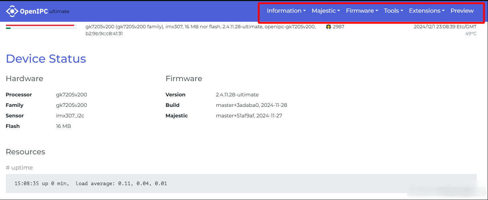Click the Resources heading
Screen dimensions: 488x200
click(x=25, y=152)
